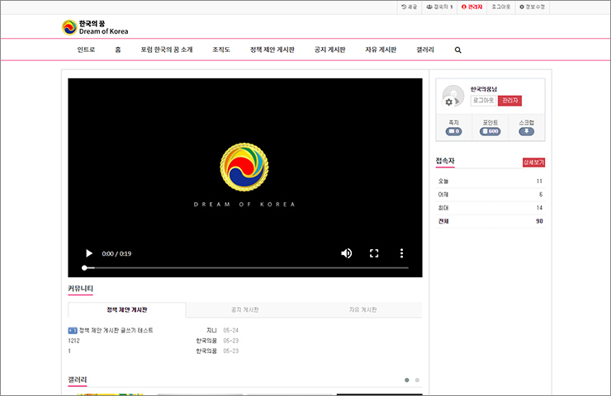Open the search magnifier in navigation bar
Viewport: 611px width, 396px height.
tap(458, 49)
